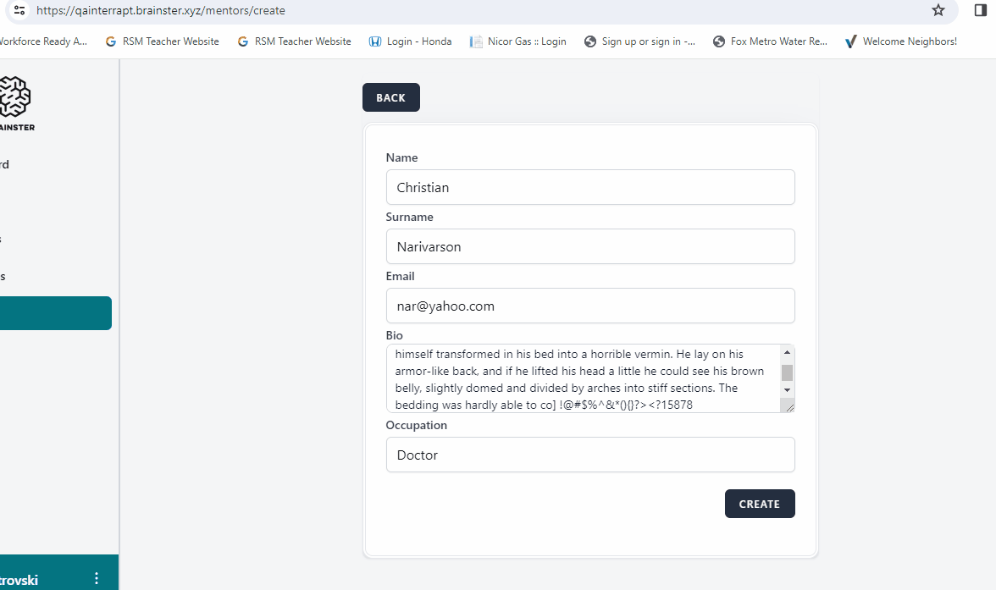The width and height of the screenshot is (996, 590).
Task: Select the Email field with nar@yahoo.com
Action: (x=590, y=306)
